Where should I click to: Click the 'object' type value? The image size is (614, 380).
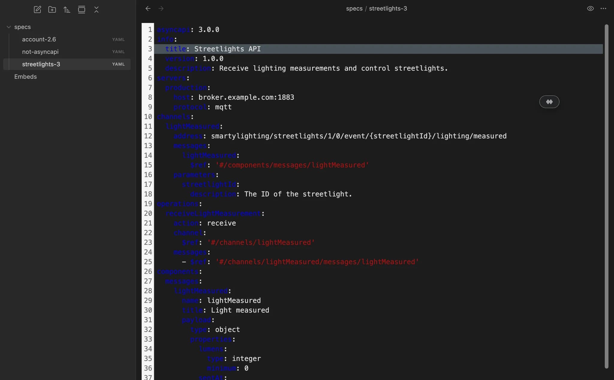[x=228, y=329]
